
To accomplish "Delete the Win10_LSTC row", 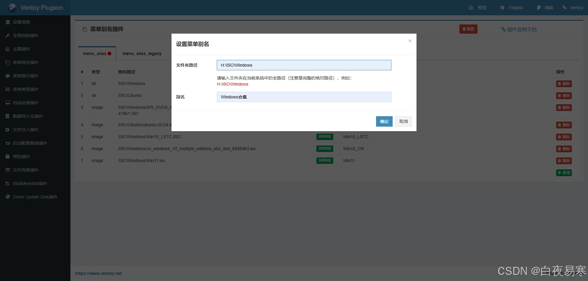I will pos(564,137).
